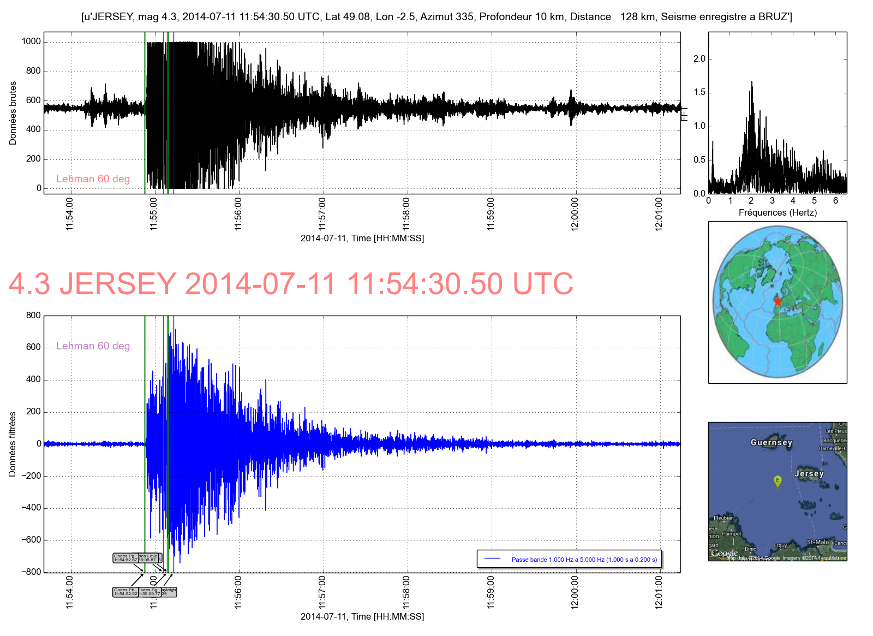This screenshot has width=873, height=636.
Task: Click the Lehman 60 deg. label in raw plot
Action: 94,179
